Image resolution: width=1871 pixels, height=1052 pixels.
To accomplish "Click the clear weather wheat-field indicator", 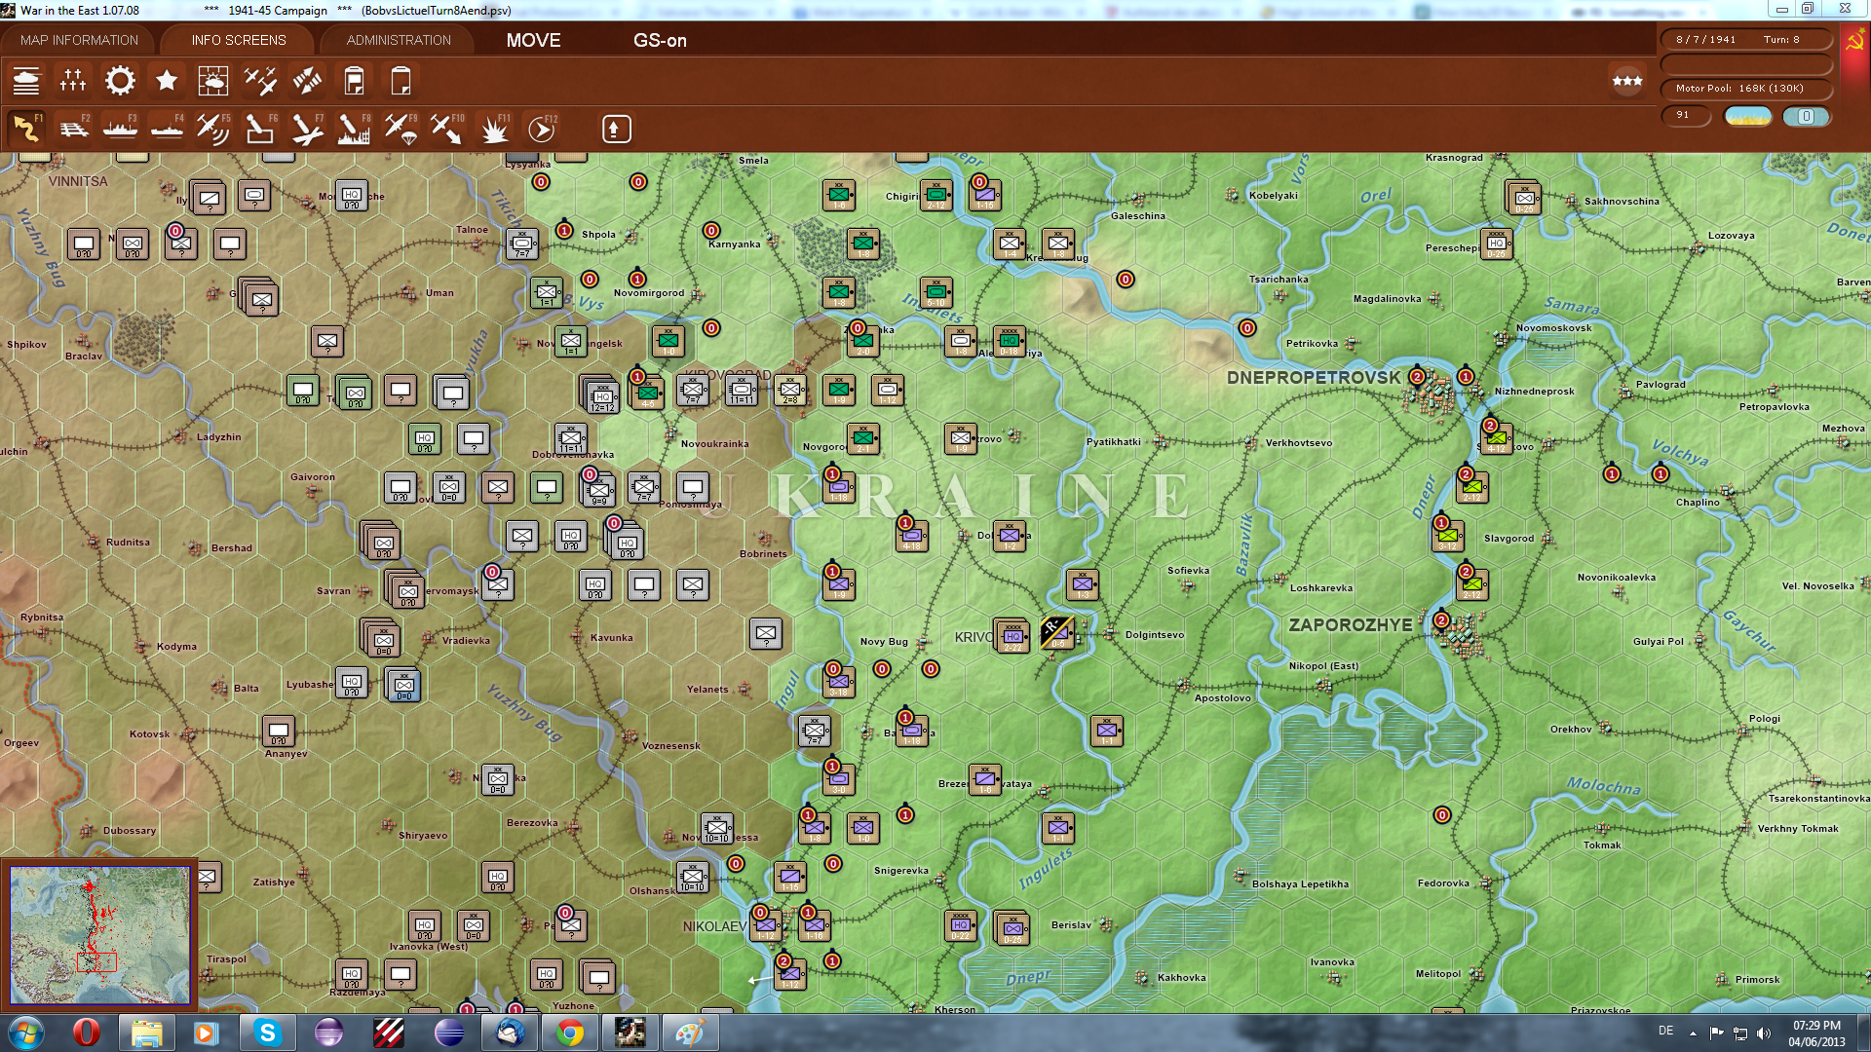I will coord(1747,116).
